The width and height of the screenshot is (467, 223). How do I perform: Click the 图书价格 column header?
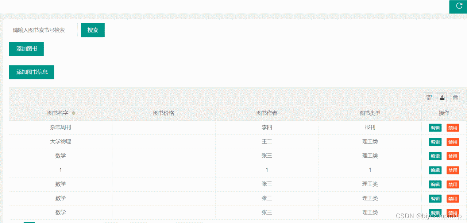(163, 113)
